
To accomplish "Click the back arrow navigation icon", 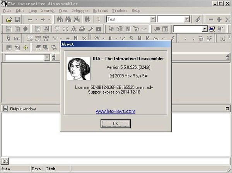I will tap(30, 19).
